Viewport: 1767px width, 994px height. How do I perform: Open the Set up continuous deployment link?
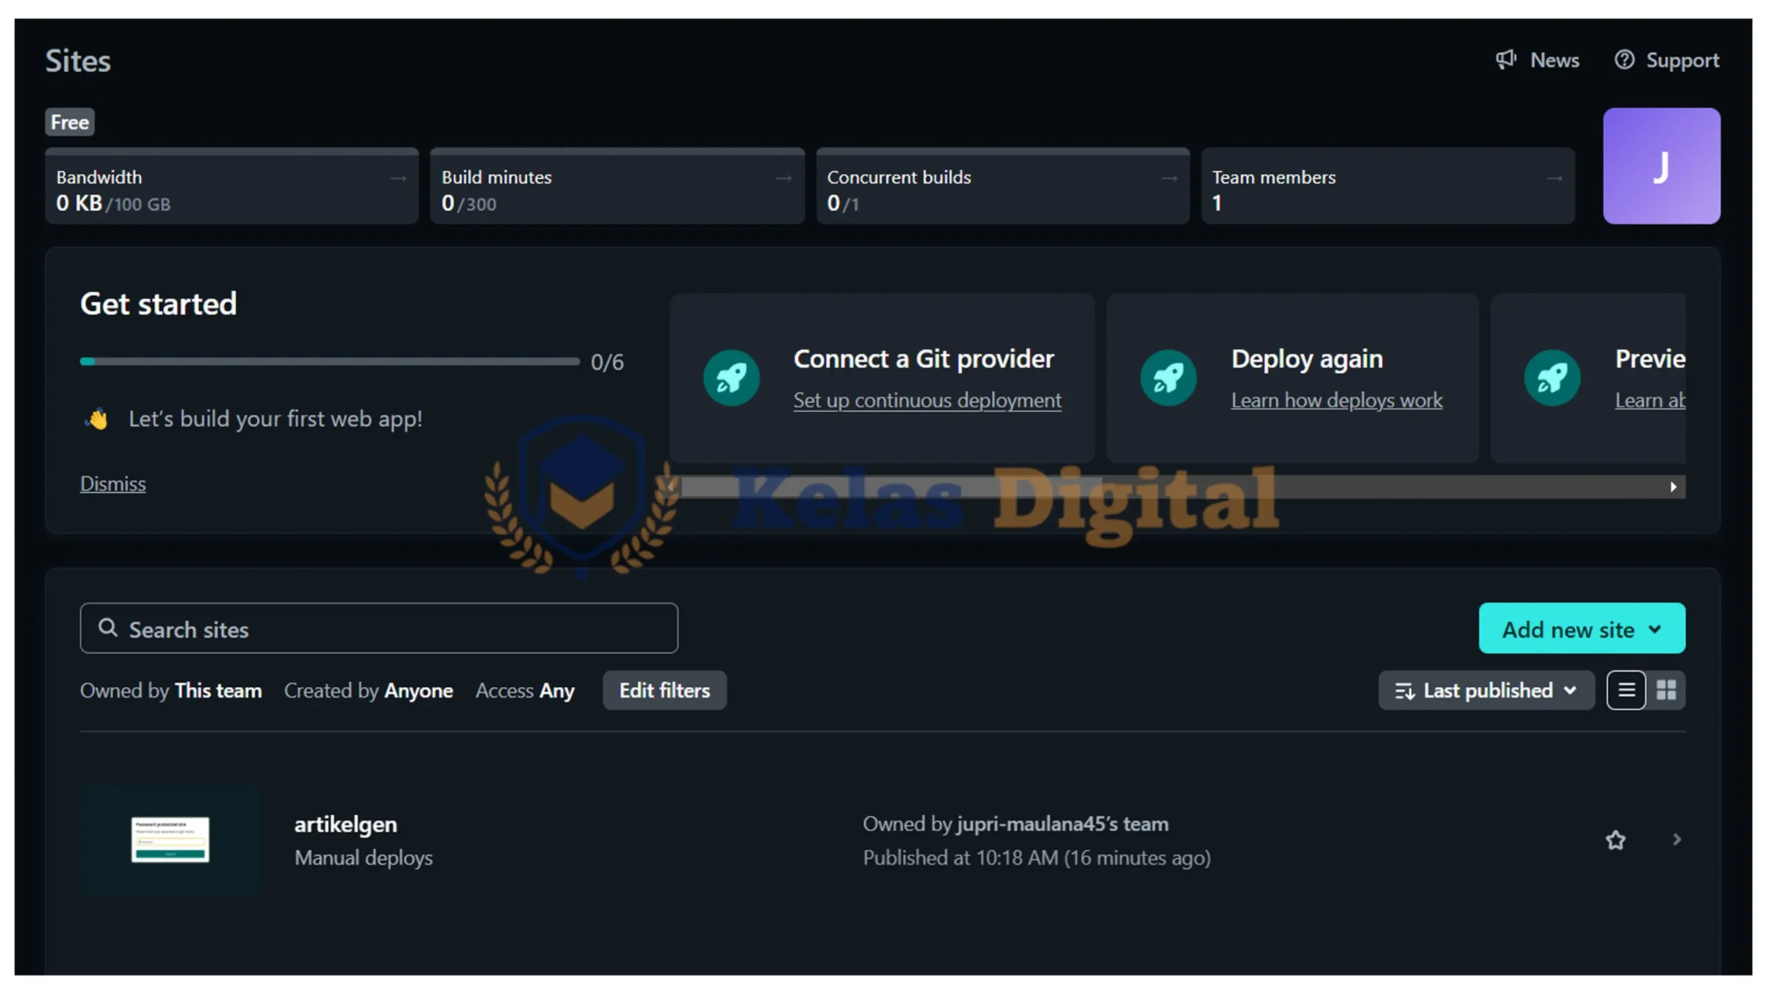[x=927, y=400]
